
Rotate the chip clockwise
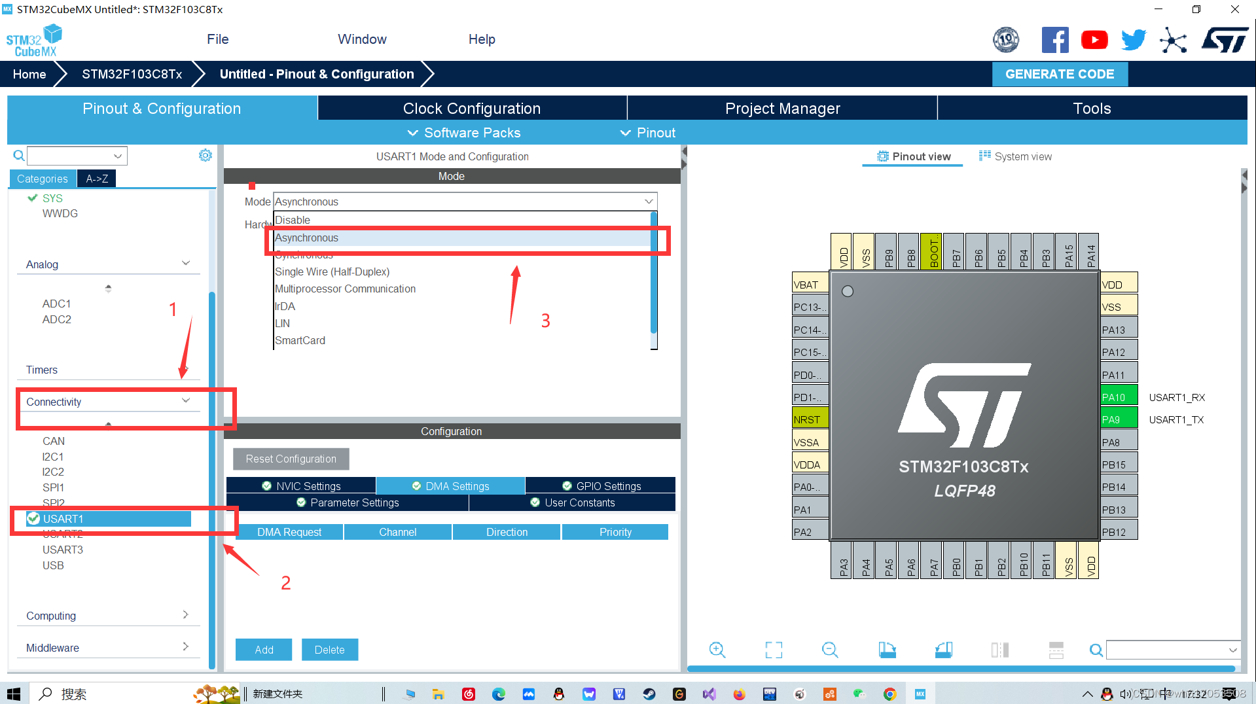click(x=888, y=650)
